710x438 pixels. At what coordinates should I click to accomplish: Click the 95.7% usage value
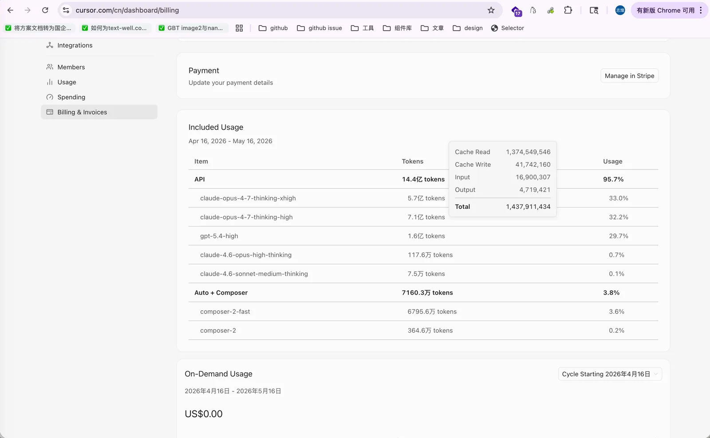[613, 179]
